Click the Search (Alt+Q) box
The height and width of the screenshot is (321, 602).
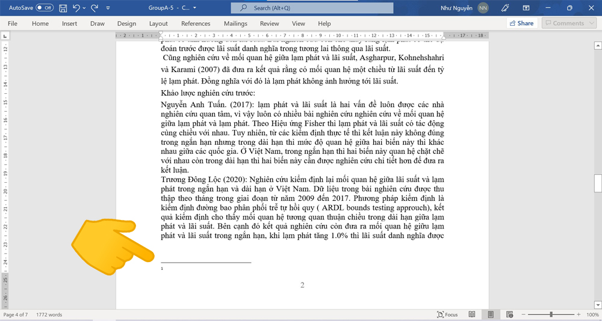pyautogui.click(x=312, y=8)
